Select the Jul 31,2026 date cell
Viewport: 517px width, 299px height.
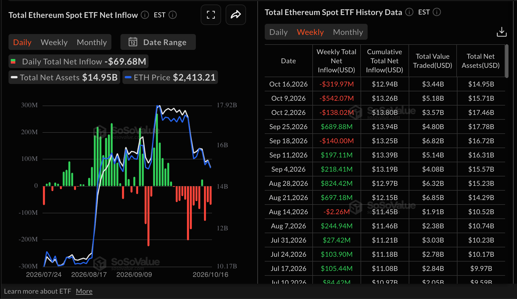coord(289,240)
